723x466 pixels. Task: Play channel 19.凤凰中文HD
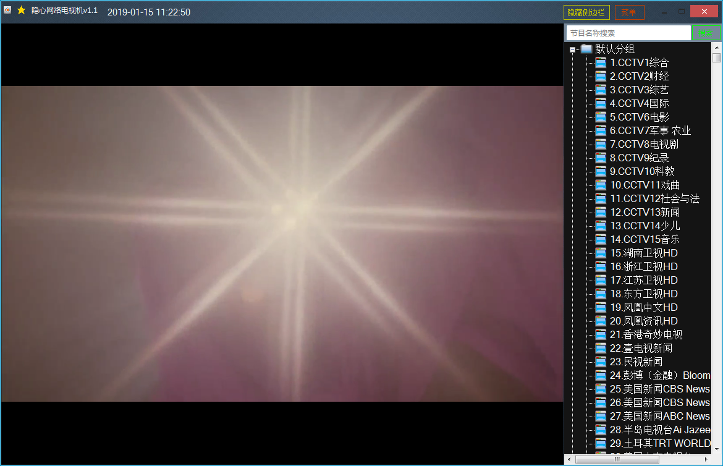coord(643,307)
